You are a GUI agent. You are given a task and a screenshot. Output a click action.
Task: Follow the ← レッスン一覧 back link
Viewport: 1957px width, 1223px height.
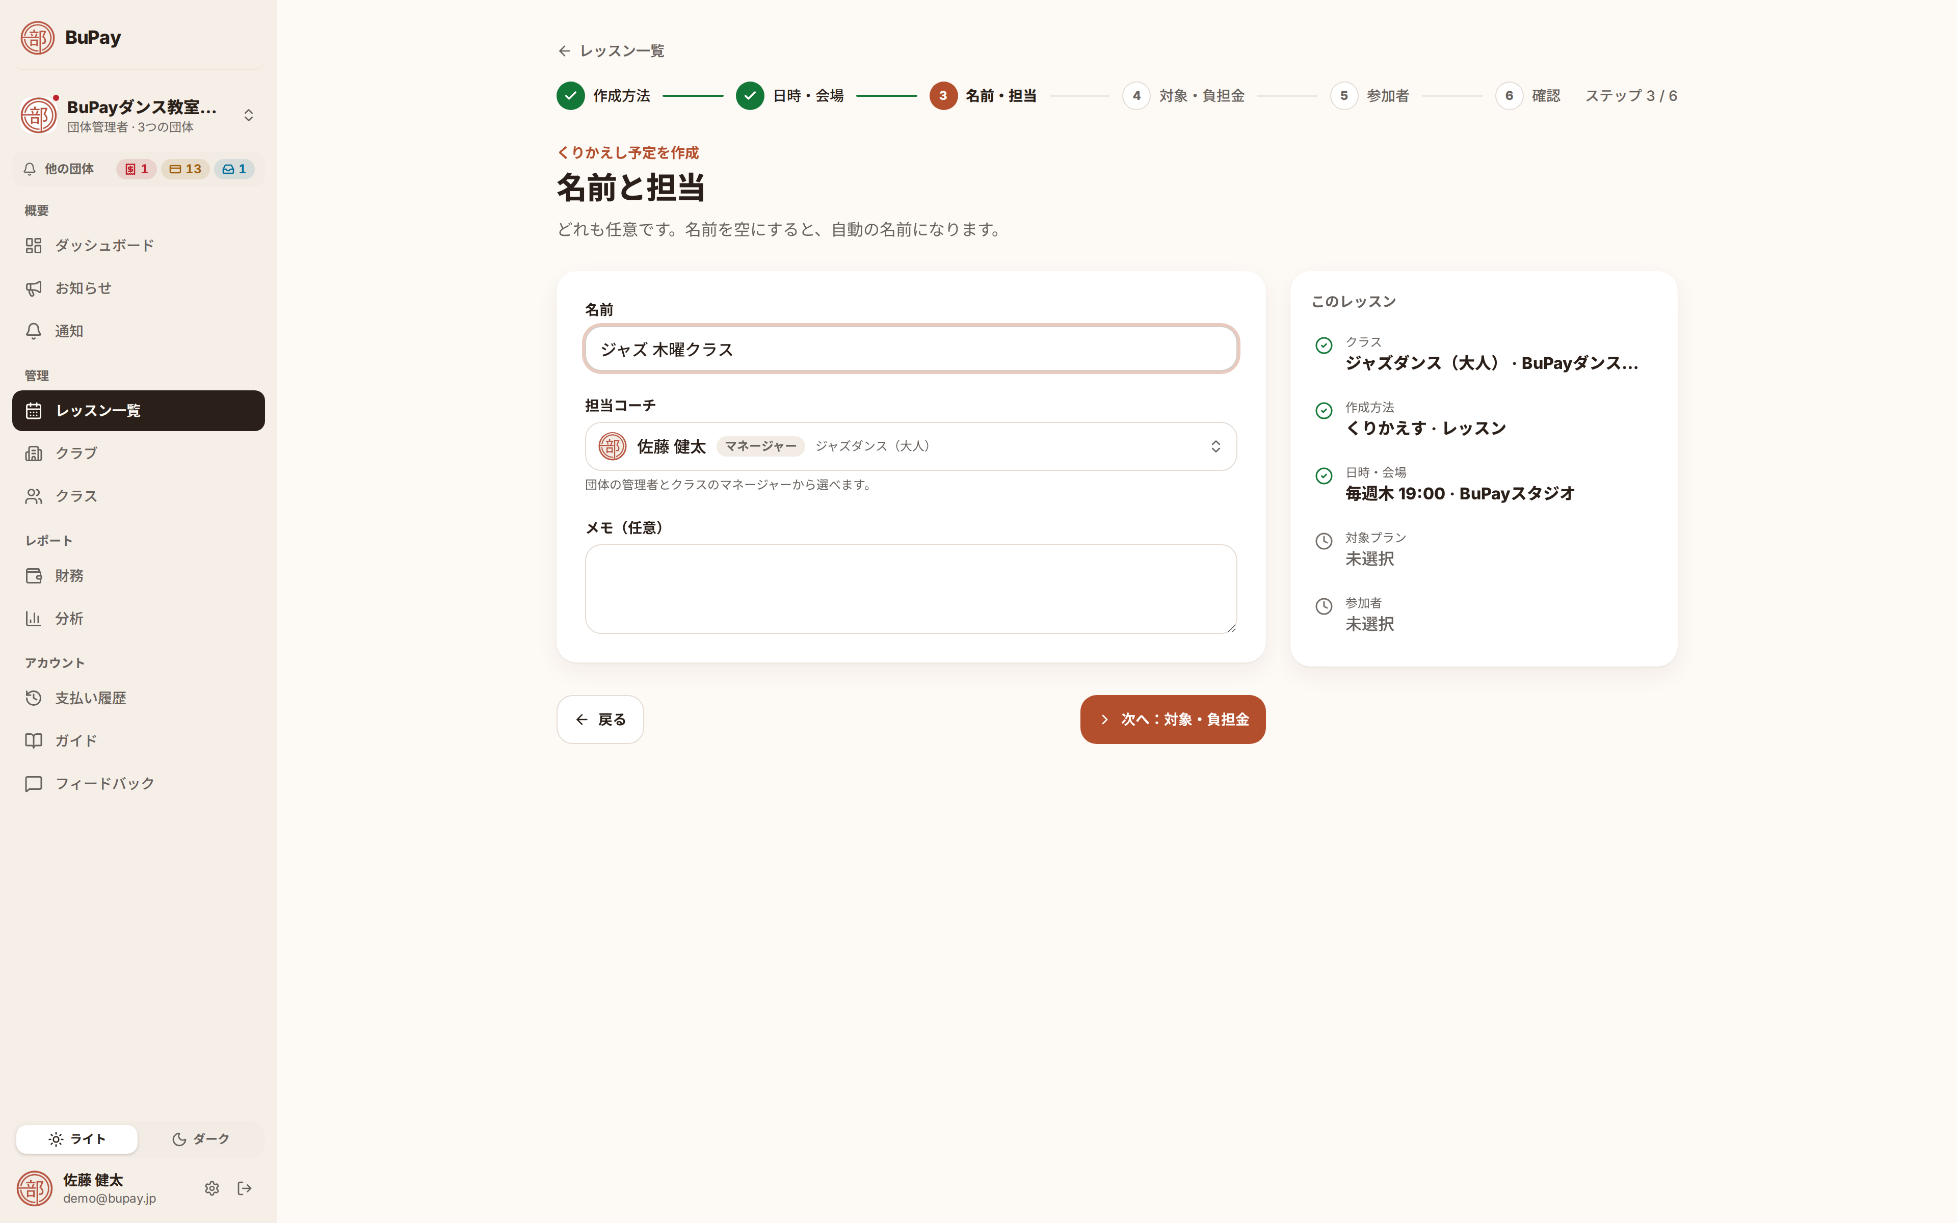pos(612,51)
